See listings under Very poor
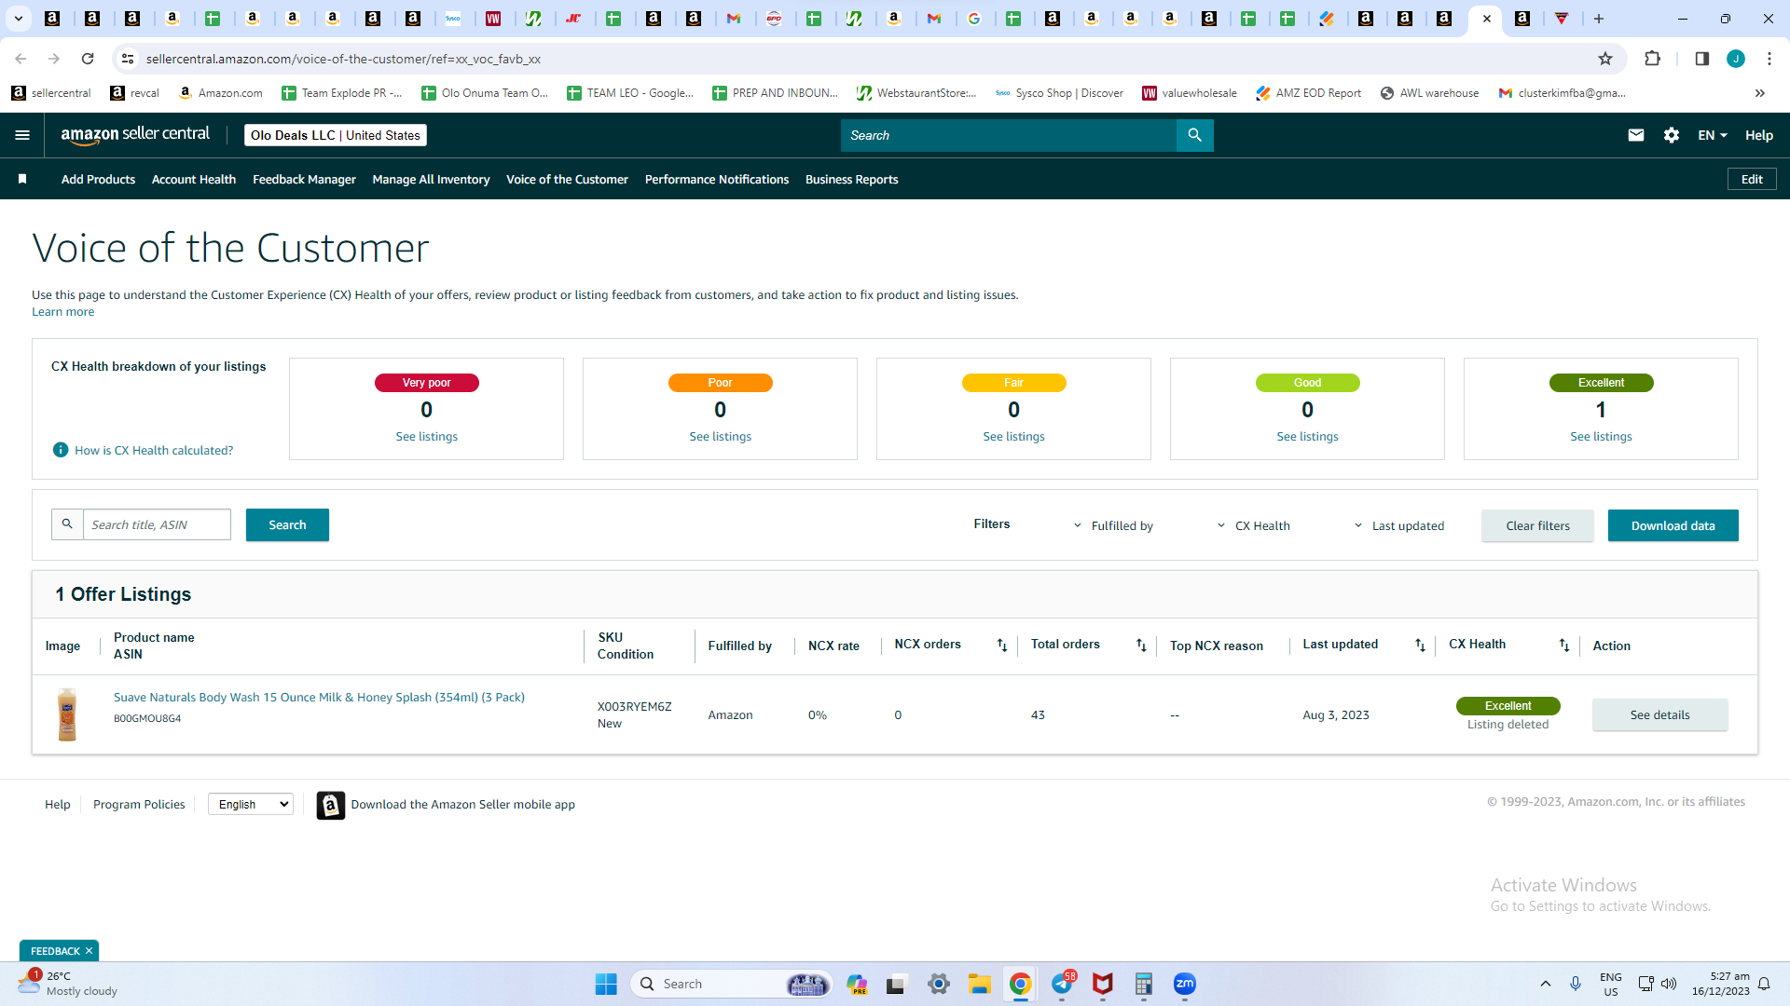 426,436
